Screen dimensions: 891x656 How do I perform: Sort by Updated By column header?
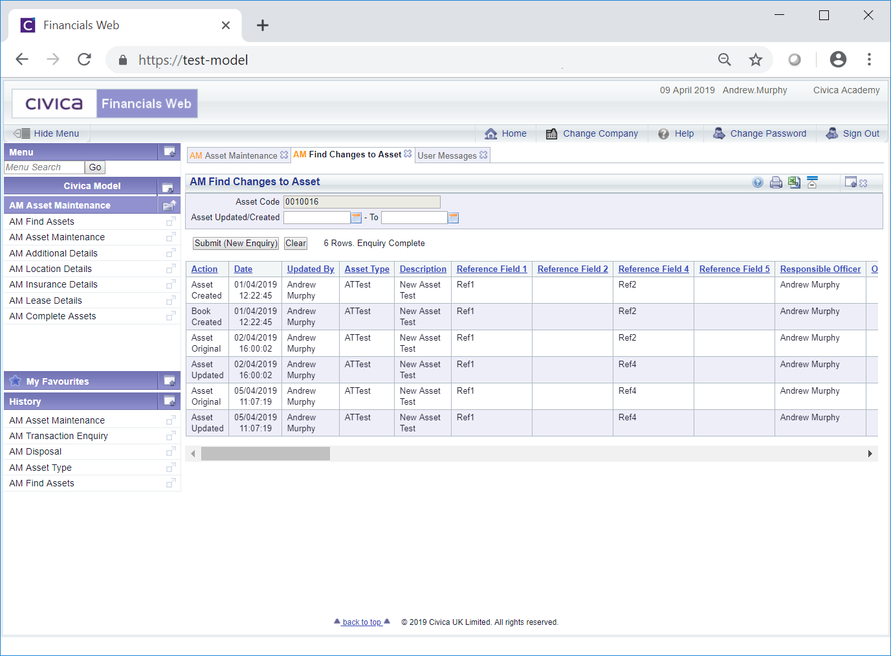[311, 269]
